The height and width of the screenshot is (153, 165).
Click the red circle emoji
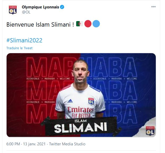[x=88, y=24]
